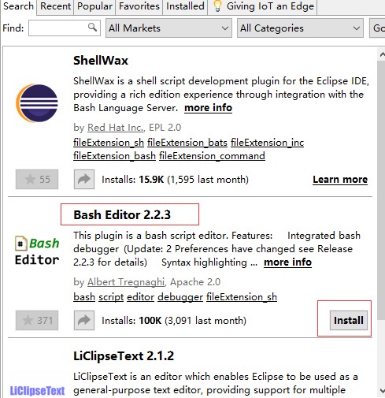Share ShellWax with the arrow icon
Screen dimensions: 385x398
tap(84, 180)
